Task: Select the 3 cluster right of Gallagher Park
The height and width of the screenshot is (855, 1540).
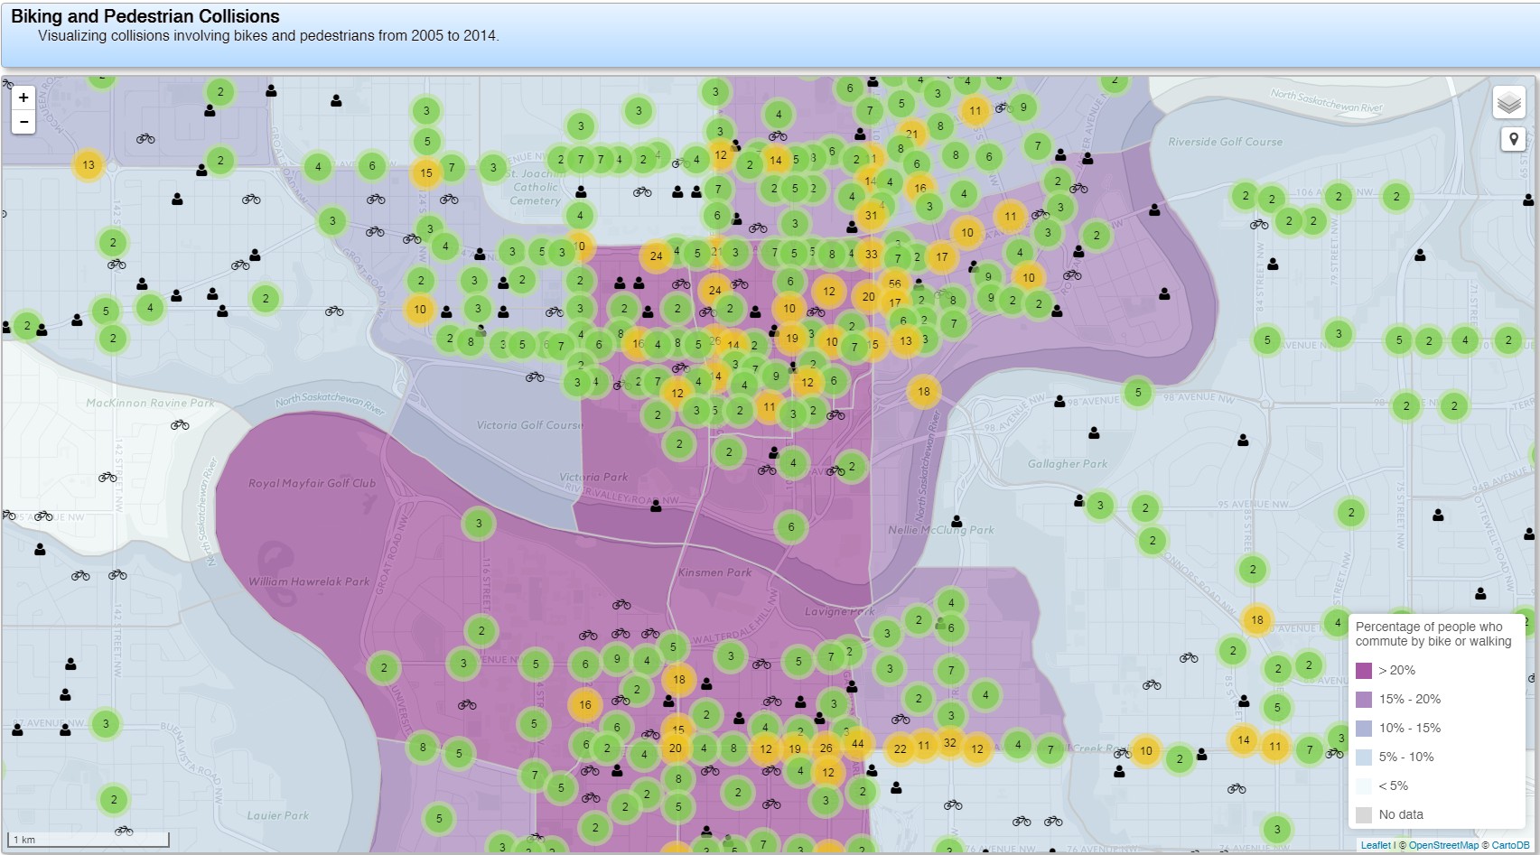Action: pos(1099,505)
